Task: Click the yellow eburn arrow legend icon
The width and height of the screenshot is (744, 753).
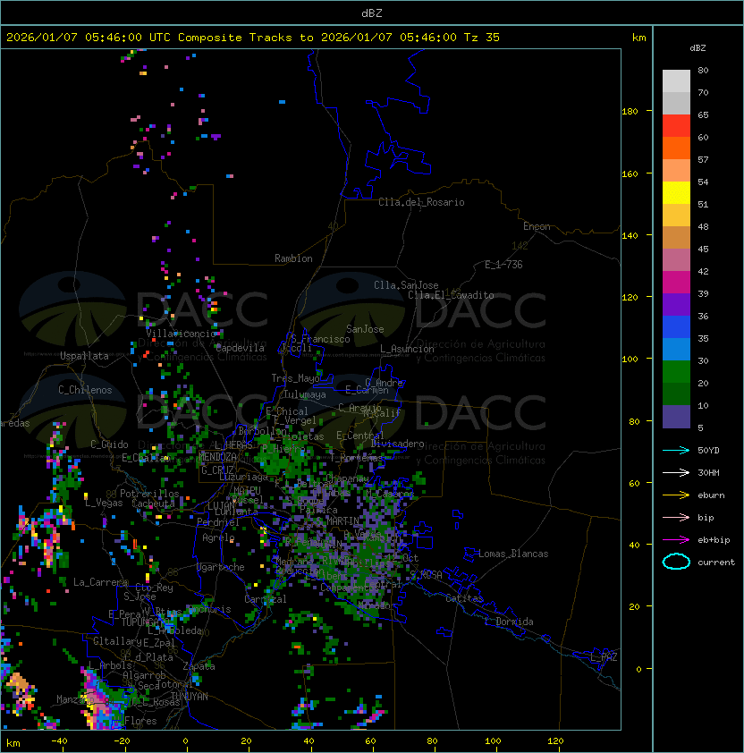Action: (x=676, y=495)
